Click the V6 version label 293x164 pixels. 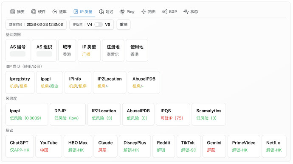click(x=107, y=25)
